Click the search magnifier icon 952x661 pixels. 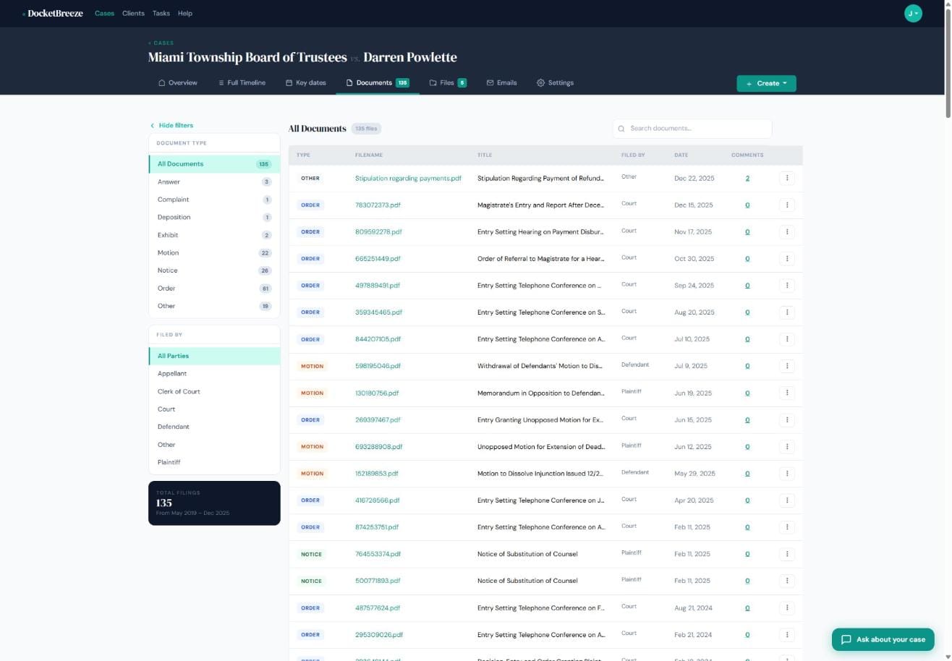coord(621,129)
